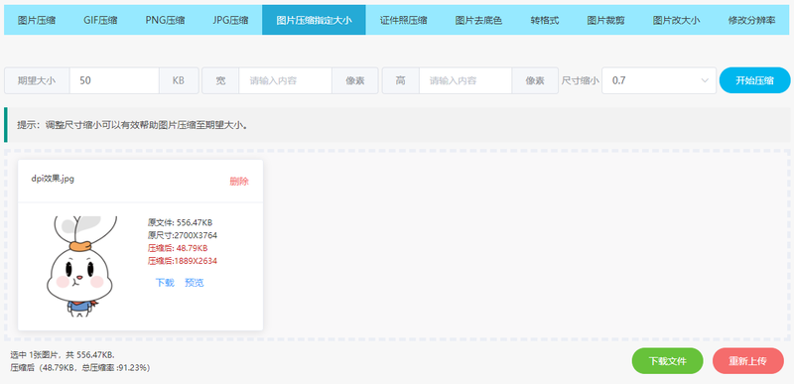Go to the 图片改大小 tab
Screen dimensions: 794x384
(x=676, y=20)
